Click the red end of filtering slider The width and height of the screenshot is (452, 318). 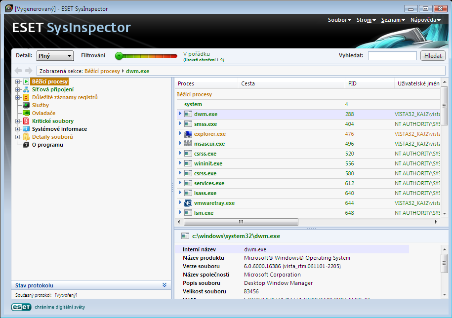(174, 56)
